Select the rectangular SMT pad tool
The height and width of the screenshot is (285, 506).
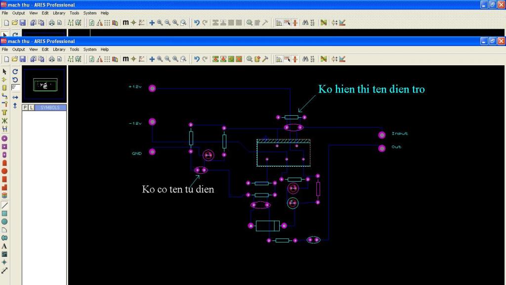pyautogui.click(x=4, y=179)
